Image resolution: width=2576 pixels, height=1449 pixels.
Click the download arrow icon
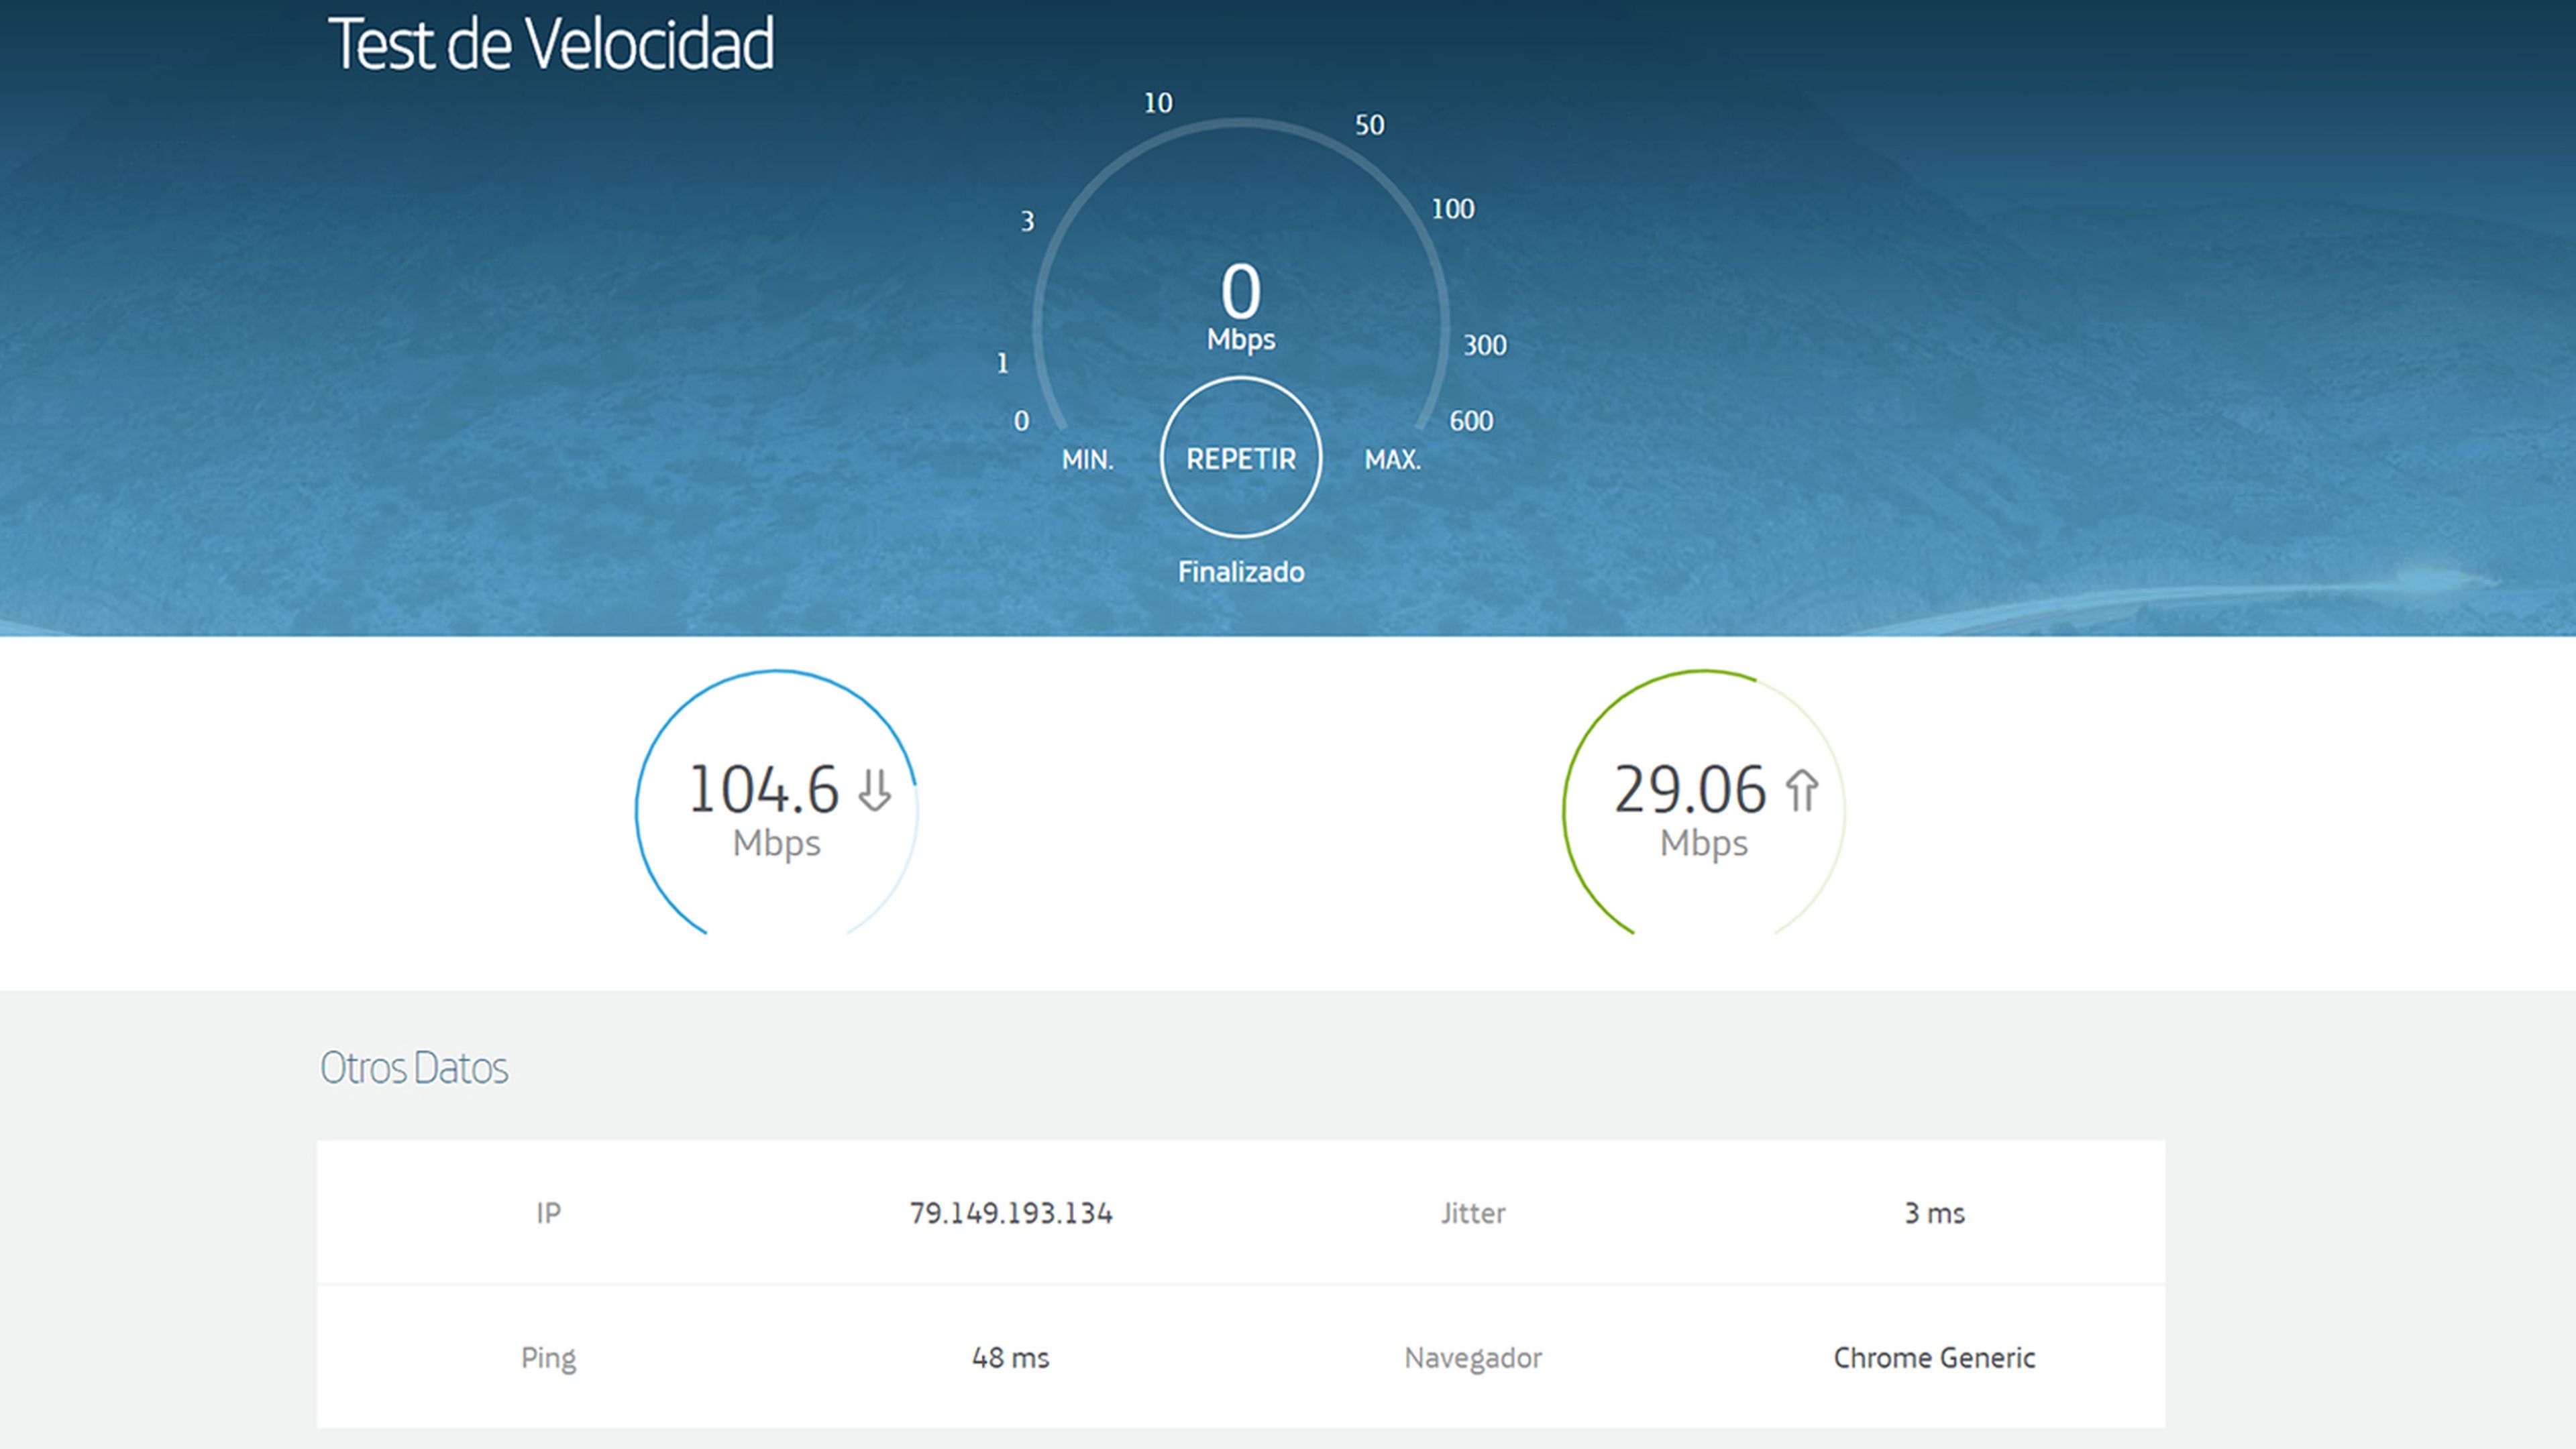875,791
